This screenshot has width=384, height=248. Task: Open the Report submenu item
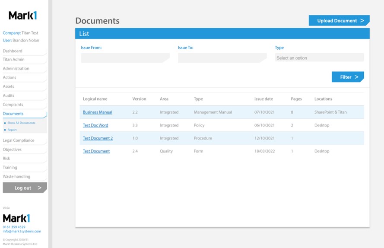[x=12, y=130]
